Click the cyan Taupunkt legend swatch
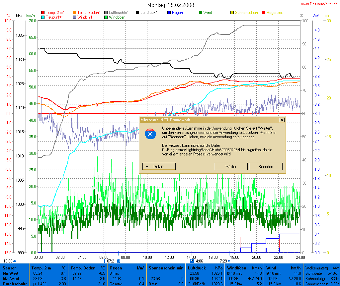 (x=42, y=17)
